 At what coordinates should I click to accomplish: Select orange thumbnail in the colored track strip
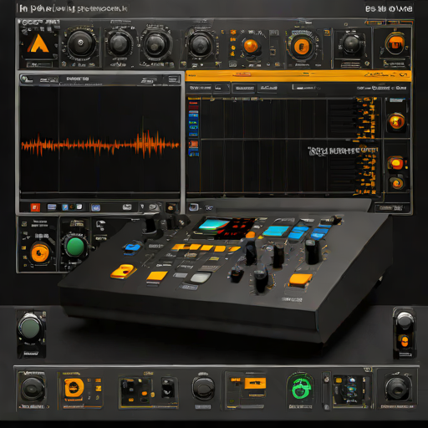click(193, 144)
